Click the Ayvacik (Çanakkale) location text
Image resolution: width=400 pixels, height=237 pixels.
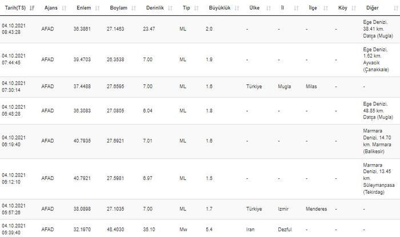(x=376, y=66)
